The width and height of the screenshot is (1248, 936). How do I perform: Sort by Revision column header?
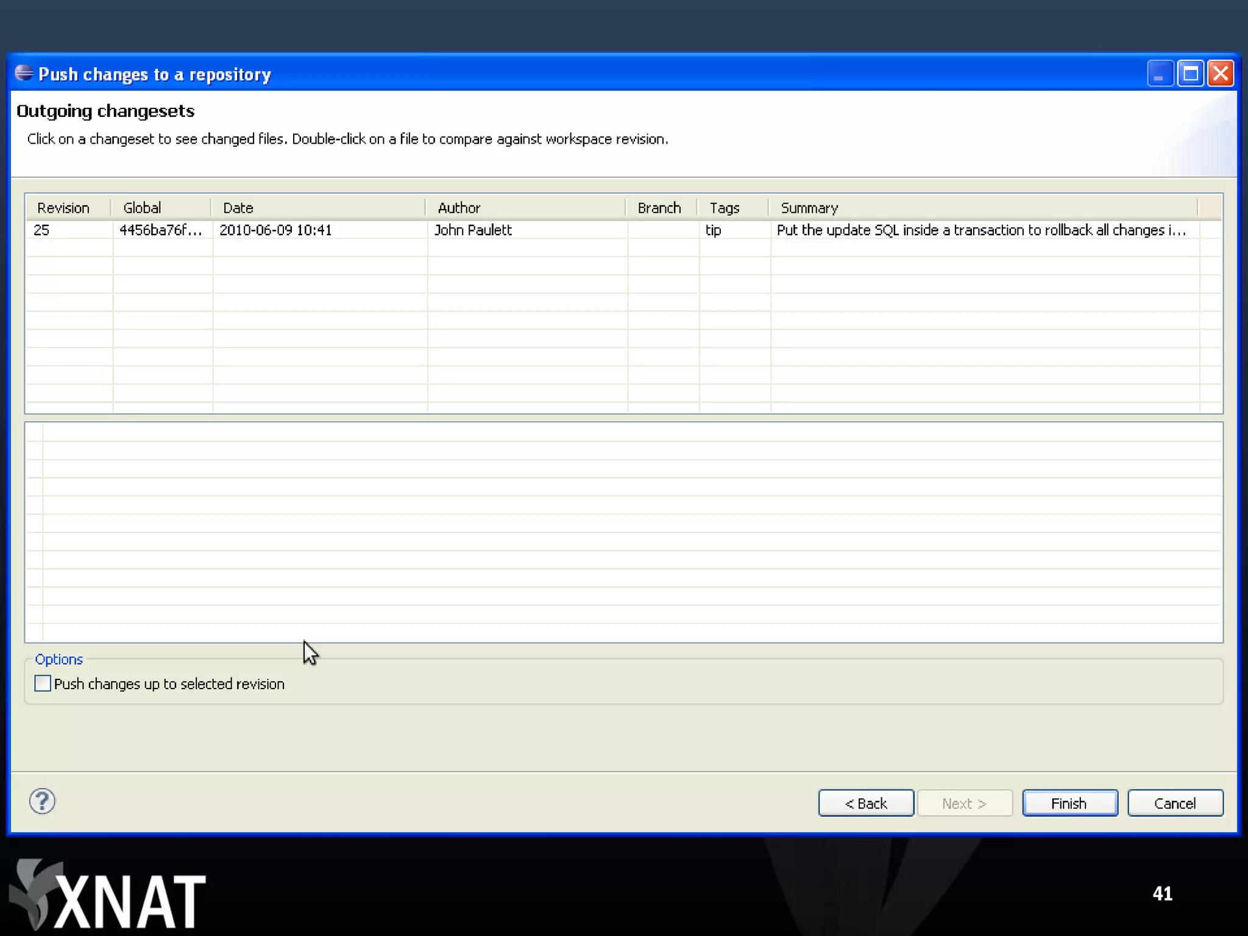click(x=63, y=208)
